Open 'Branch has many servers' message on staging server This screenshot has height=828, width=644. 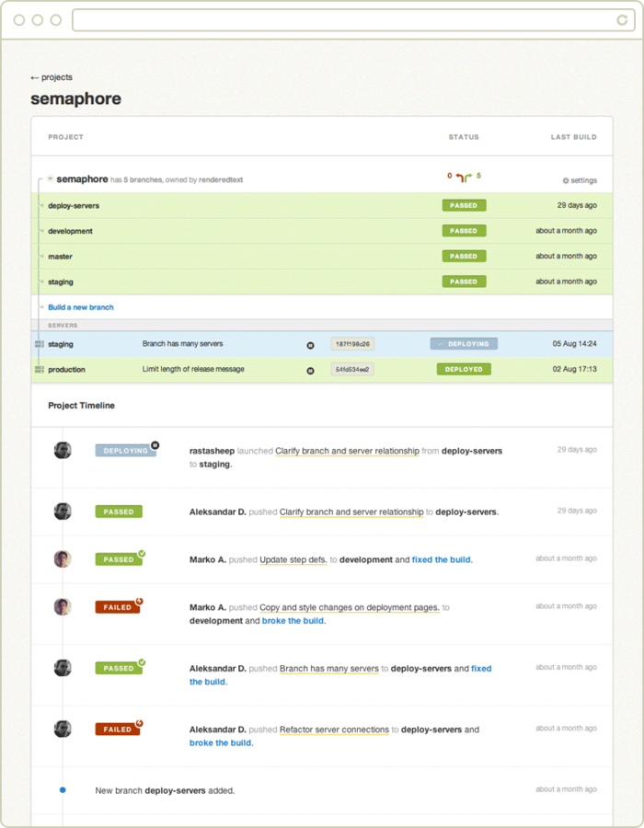pos(183,344)
